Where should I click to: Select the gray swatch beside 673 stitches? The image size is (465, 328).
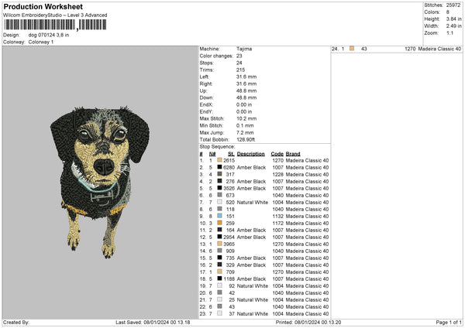tap(220, 195)
